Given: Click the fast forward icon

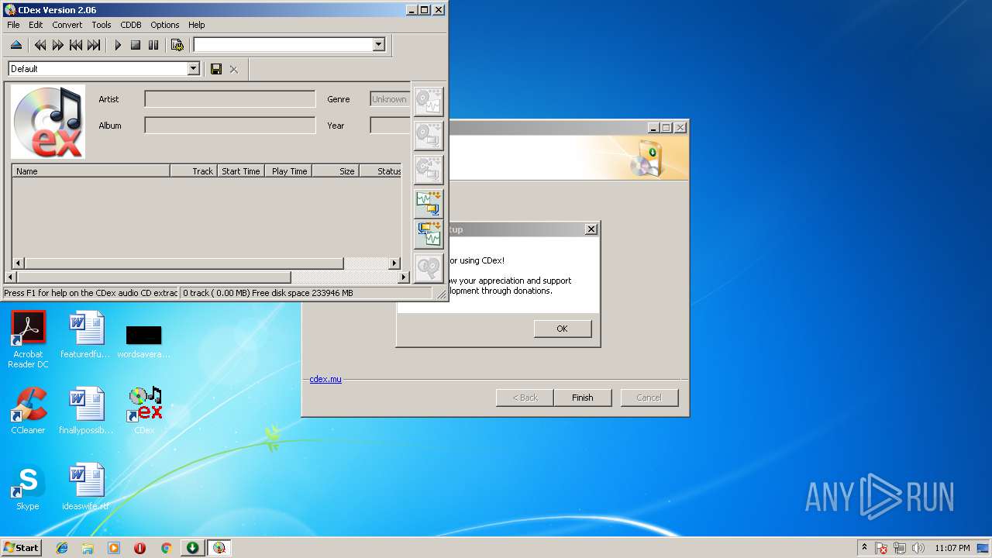Looking at the screenshot, I should [x=58, y=45].
